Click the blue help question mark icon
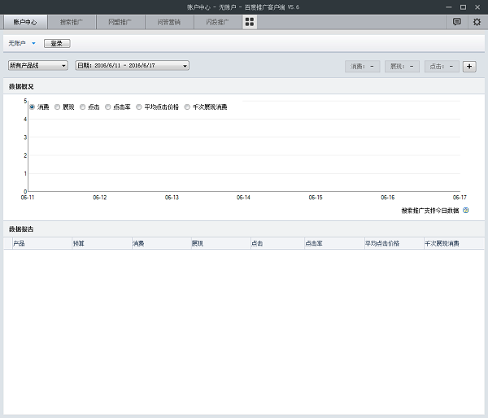The height and width of the screenshot is (418, 488). 465,211
